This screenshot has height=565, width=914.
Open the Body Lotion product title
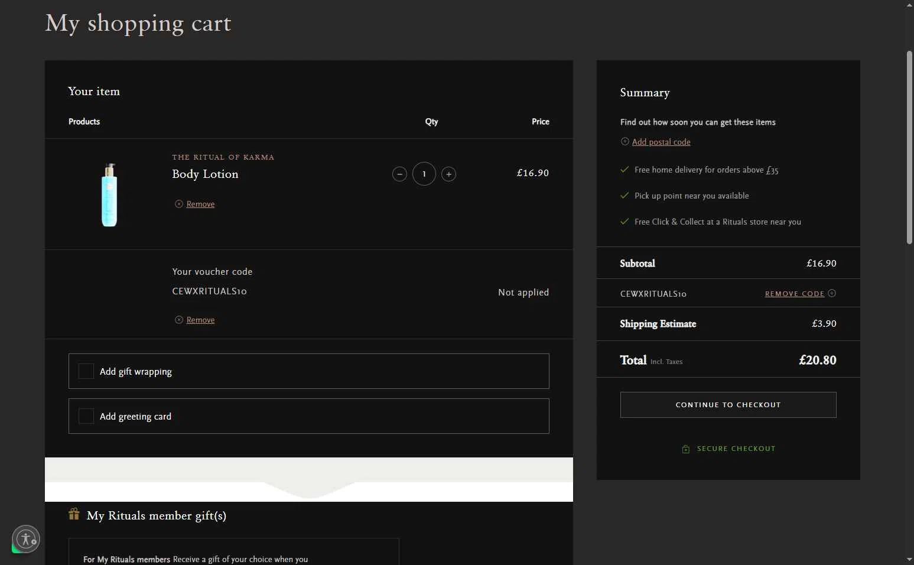point(205,174)
